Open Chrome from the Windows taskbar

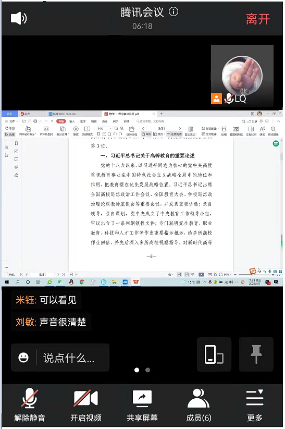82,282
